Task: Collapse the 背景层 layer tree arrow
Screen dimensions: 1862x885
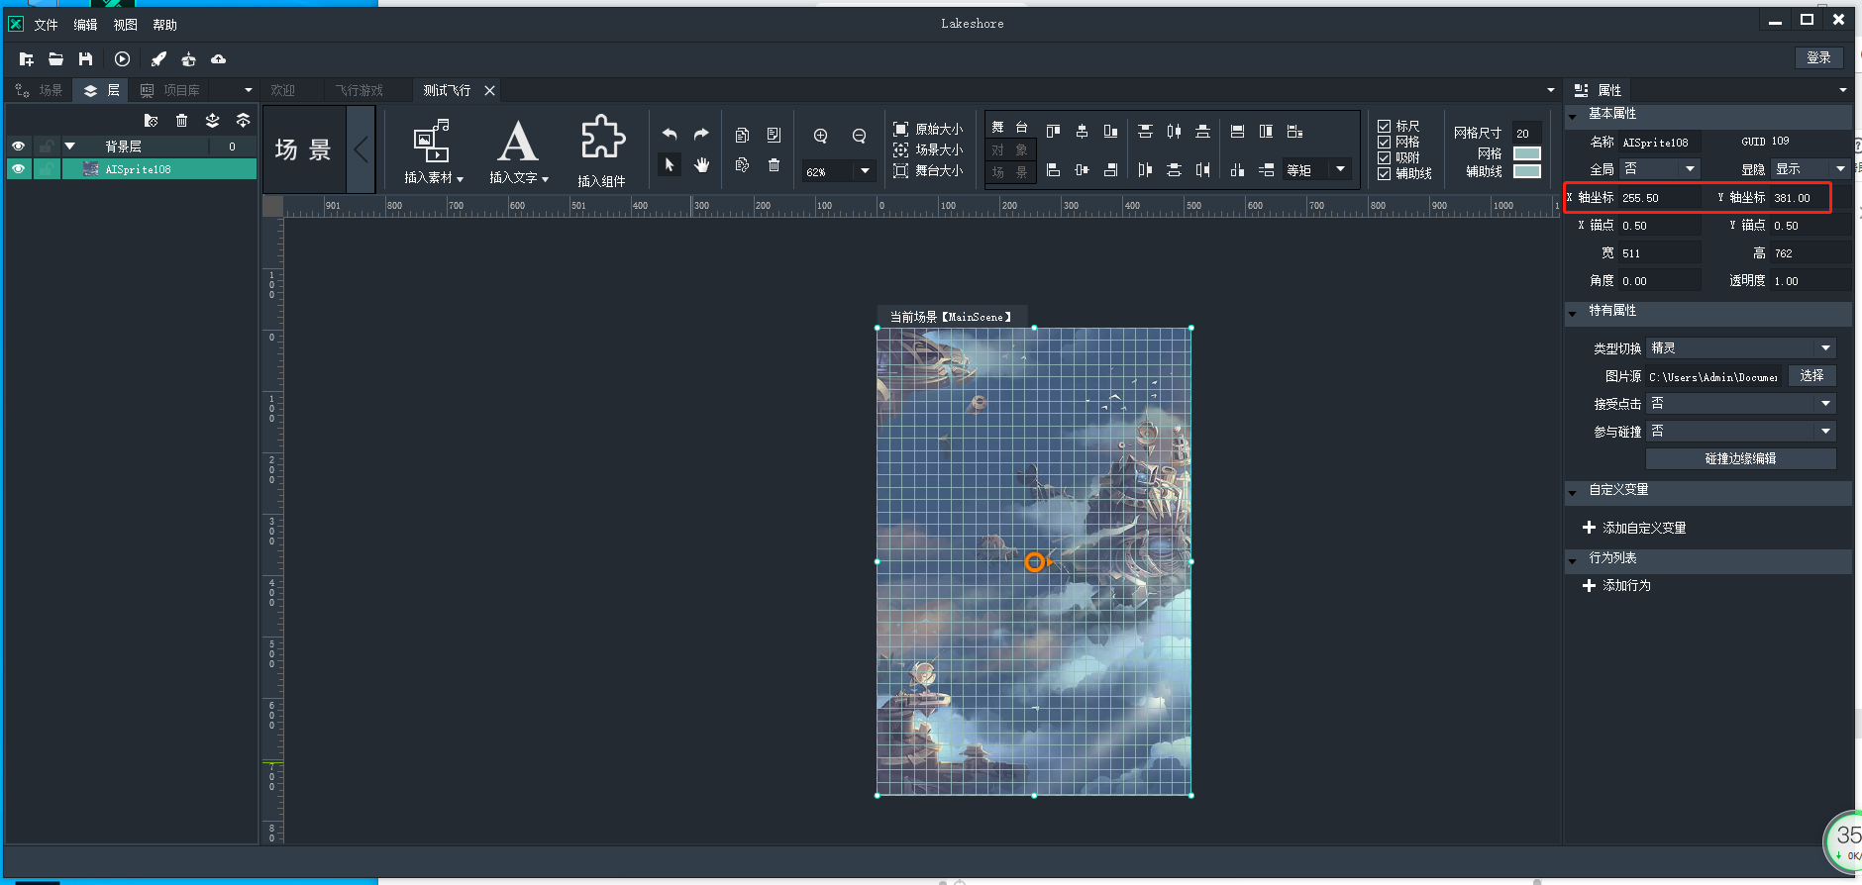Action: pos(70,147)
